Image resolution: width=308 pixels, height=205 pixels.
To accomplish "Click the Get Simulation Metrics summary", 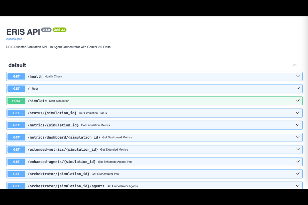I will pyautogui.click(x=96, y=125).
